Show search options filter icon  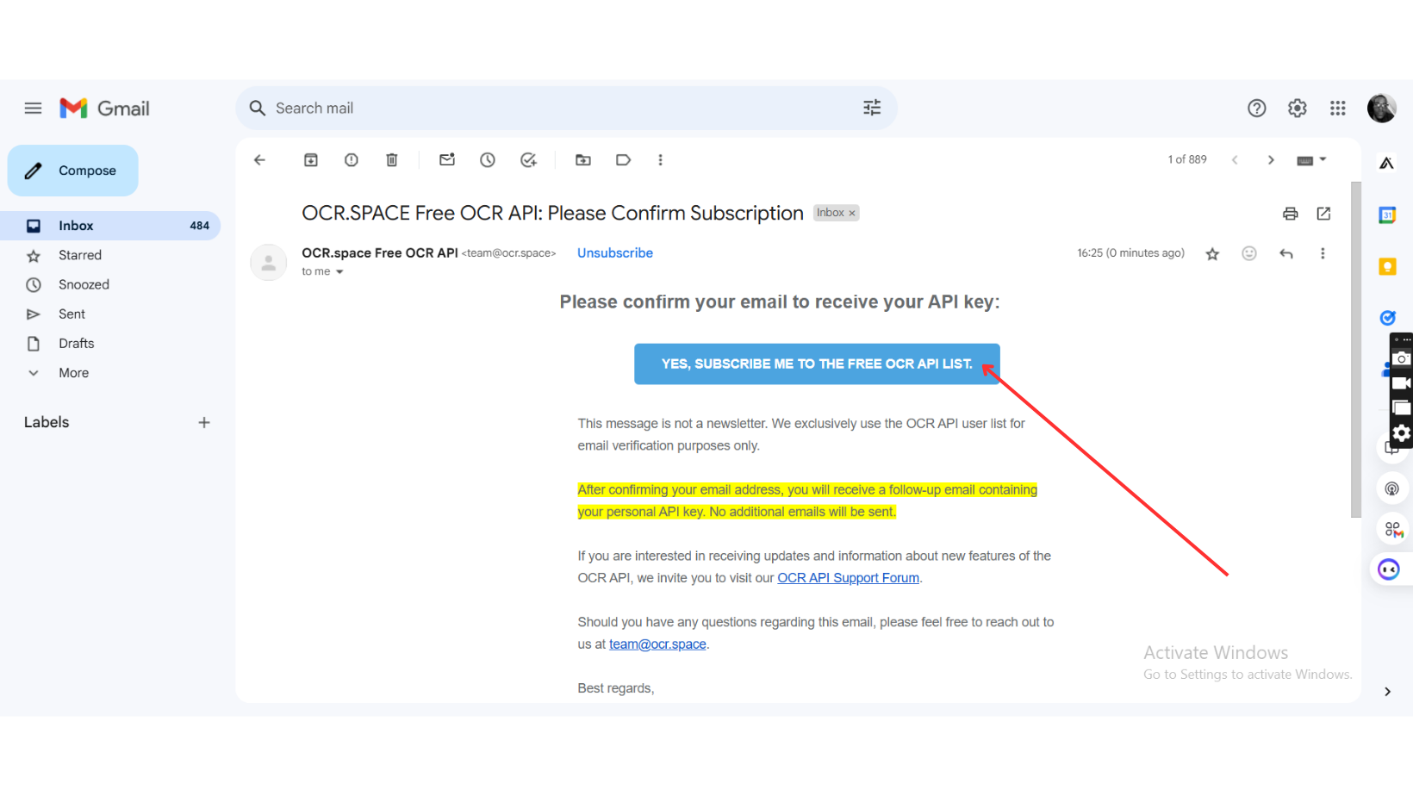click(872, 108)
